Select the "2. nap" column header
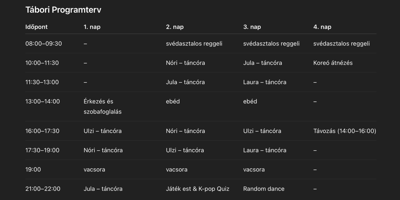This screenshot has height=200, width=400. tap(175, 27)
